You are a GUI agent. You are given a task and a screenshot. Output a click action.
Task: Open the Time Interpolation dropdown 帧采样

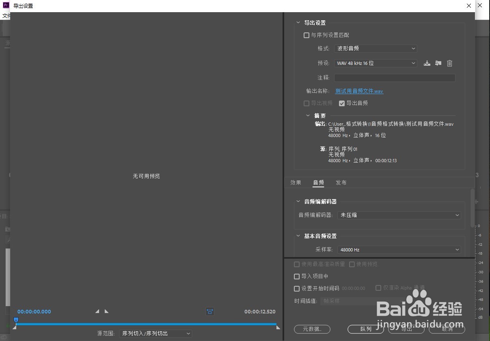click(362, 301)
